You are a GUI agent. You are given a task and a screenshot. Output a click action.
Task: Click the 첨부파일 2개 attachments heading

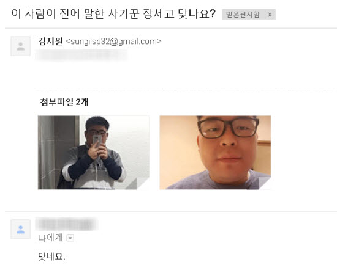point(64,102)
